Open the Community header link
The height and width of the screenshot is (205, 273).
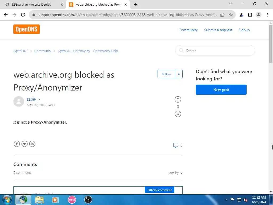(188, 30)
